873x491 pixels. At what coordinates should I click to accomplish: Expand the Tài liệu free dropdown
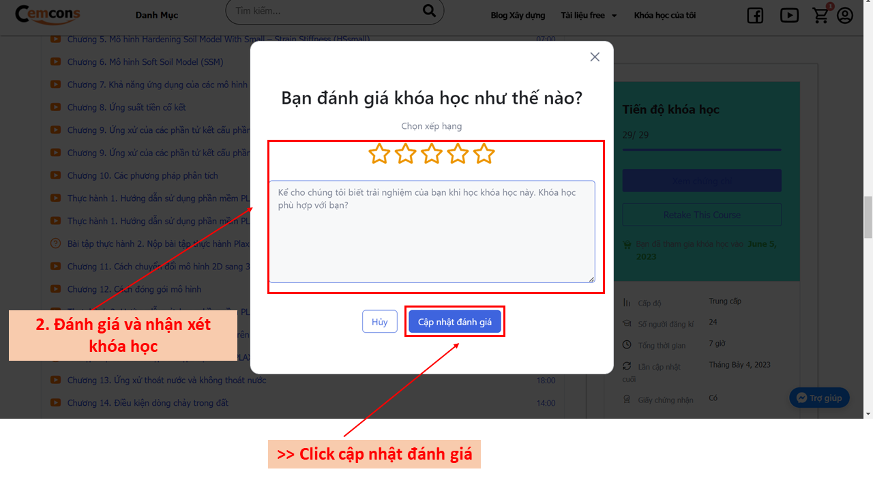589,16
